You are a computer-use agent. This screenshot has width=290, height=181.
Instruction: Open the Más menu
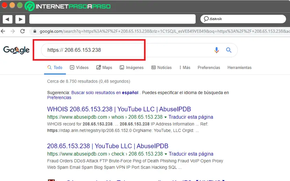point(185,68)
